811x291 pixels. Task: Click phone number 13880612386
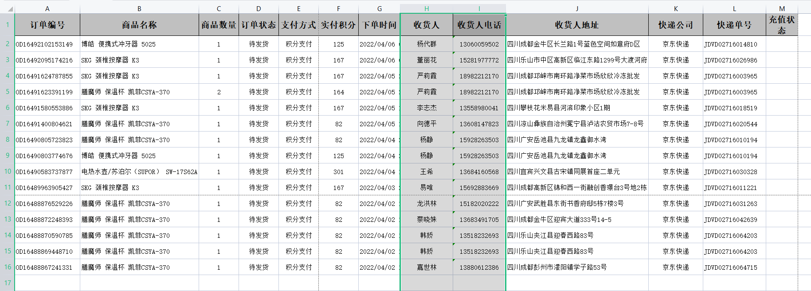click(479, 267)
